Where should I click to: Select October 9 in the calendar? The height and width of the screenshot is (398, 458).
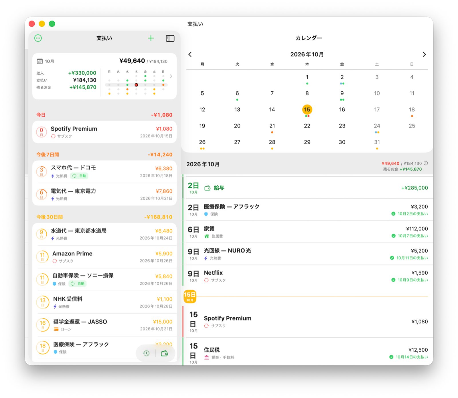(x=342, y=93)
